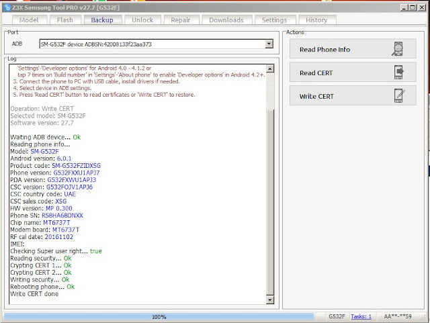430x323 pixels.
Task: Open the Model tab
Action: [x=29, y=20]
